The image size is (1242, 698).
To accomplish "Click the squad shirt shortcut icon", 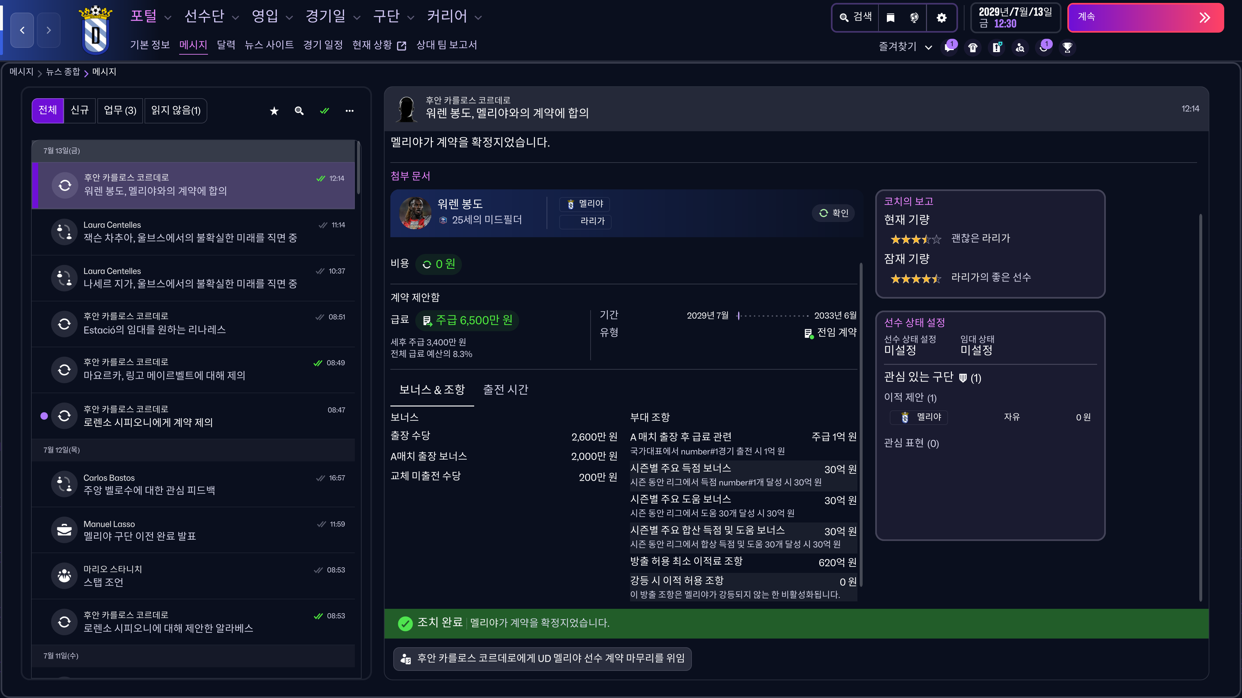I will [973, 47].
